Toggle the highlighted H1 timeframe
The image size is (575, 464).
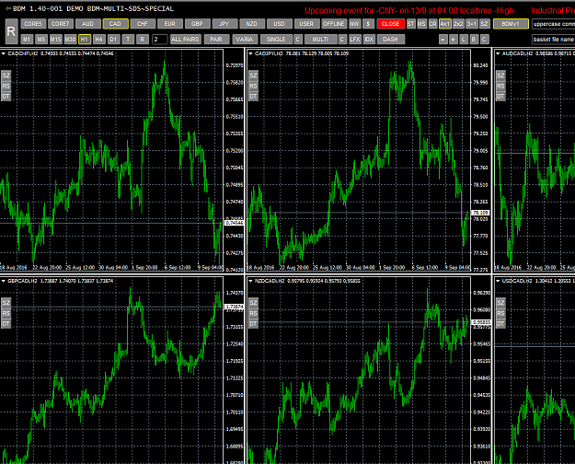[85, 40]
